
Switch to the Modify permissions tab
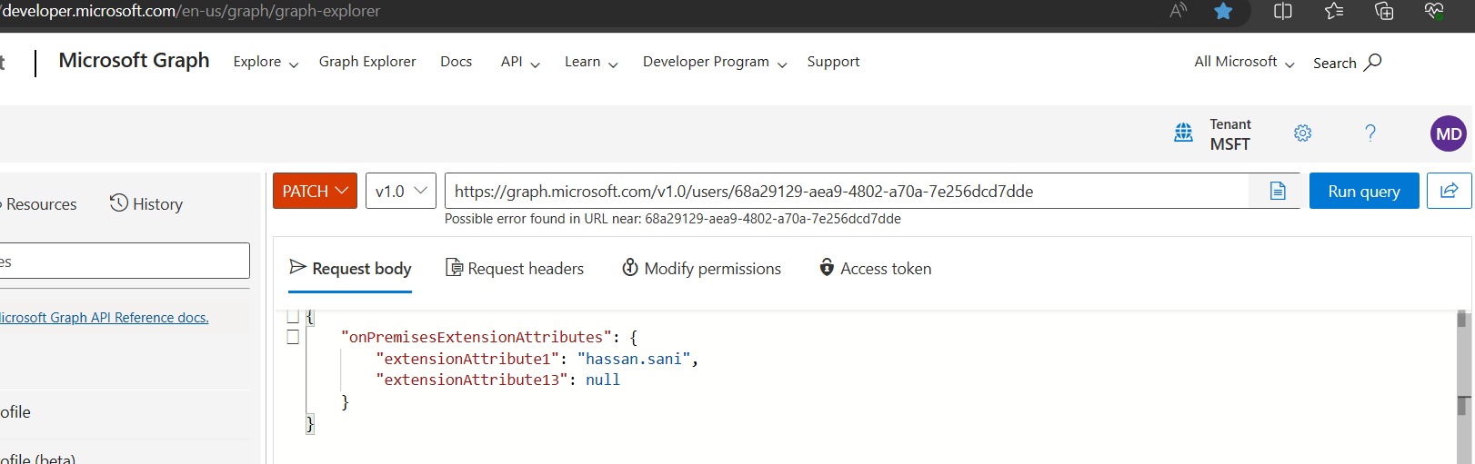(x=701, y=269)
